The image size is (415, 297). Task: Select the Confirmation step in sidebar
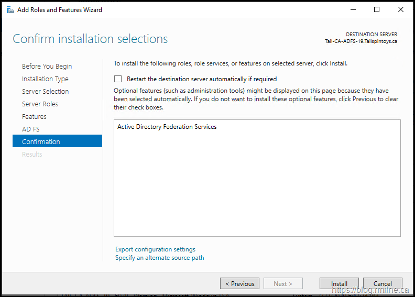coord(41,142)
